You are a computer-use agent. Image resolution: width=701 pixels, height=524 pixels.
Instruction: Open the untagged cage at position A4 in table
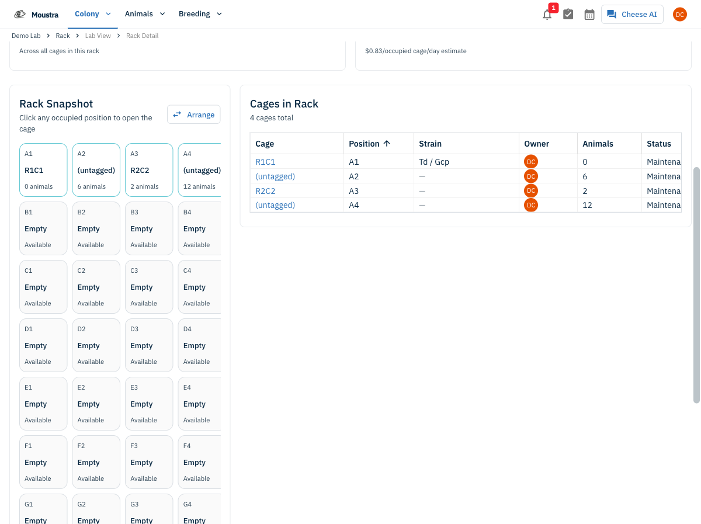point(275,205)
